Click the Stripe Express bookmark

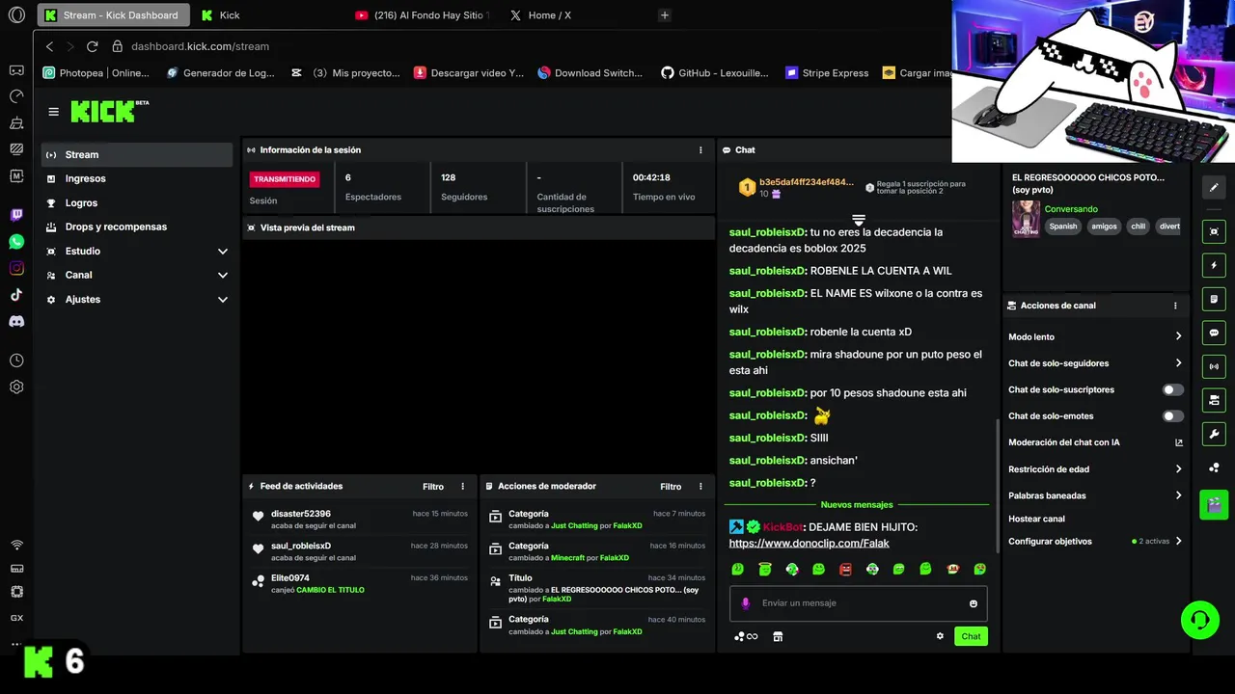coord(827,72)
